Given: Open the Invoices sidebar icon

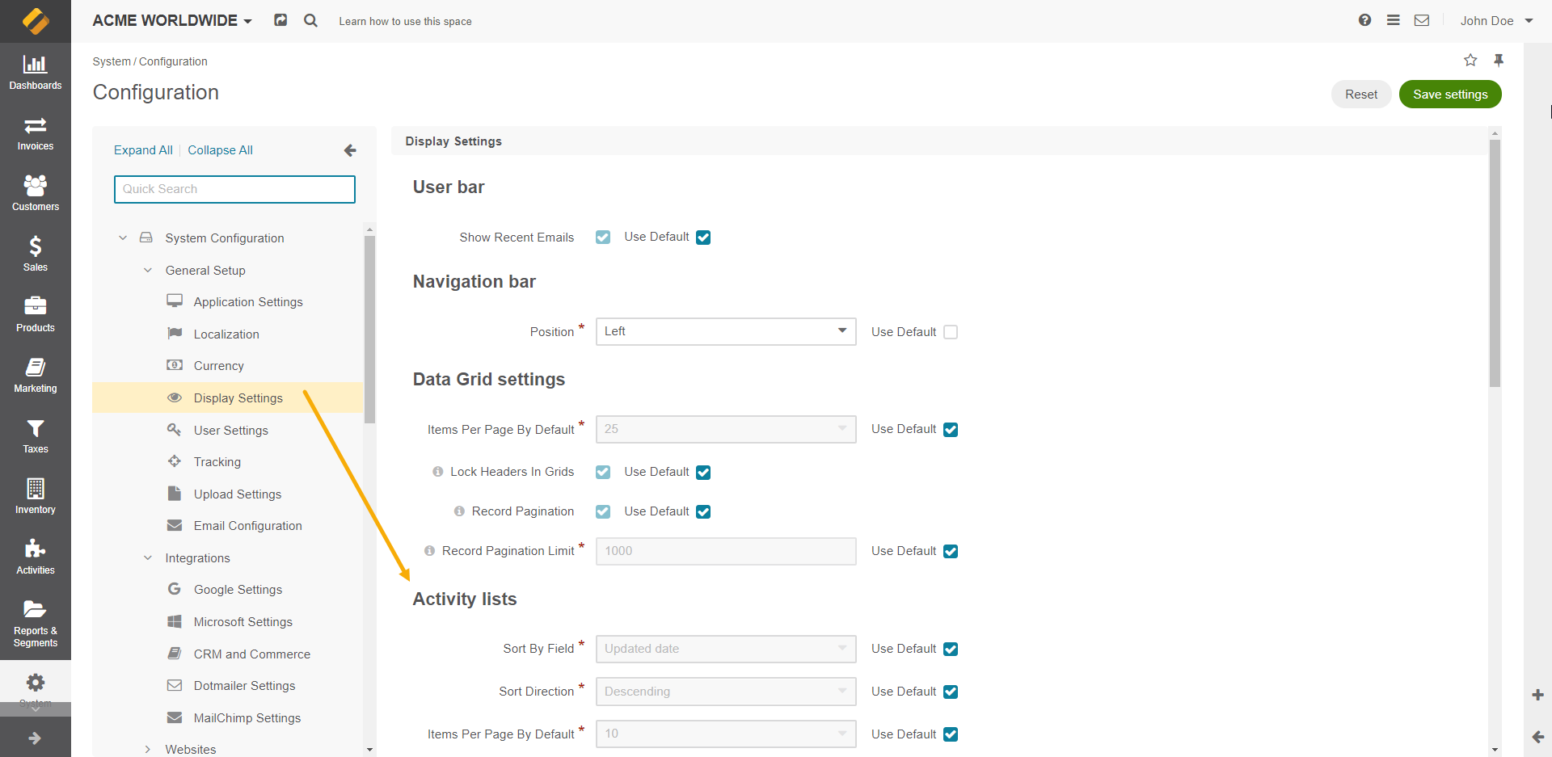Looking at the screenshot, I should tap(35, 133).
